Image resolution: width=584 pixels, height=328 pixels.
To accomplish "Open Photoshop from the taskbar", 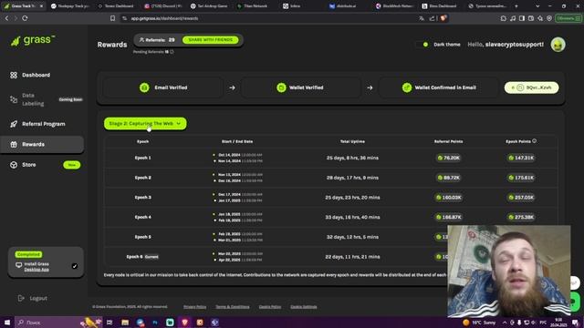I will tap(155, 323).
